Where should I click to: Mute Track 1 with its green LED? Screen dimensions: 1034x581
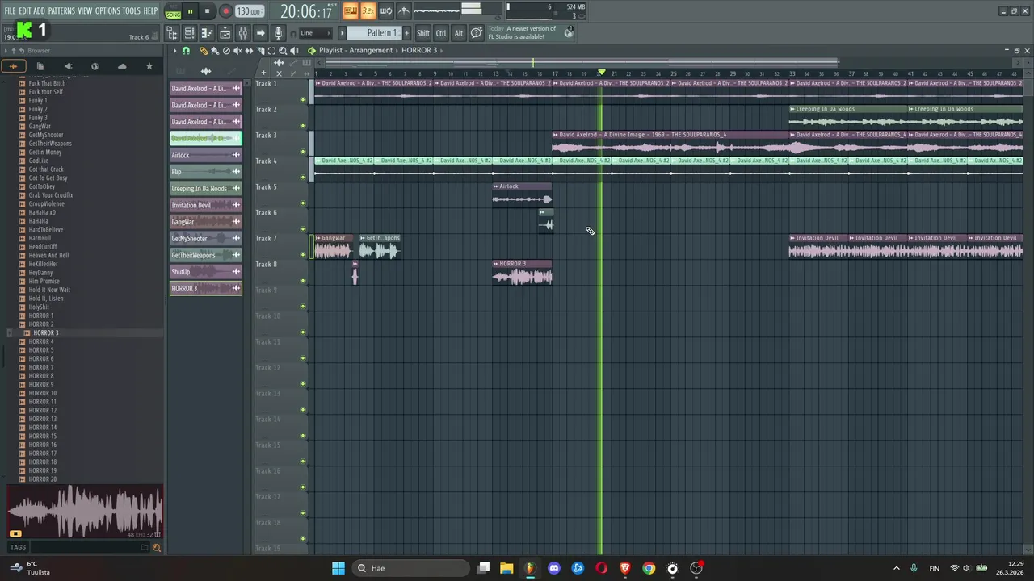(x=303, y=100)
